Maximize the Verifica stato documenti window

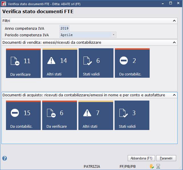pos(170,3)
